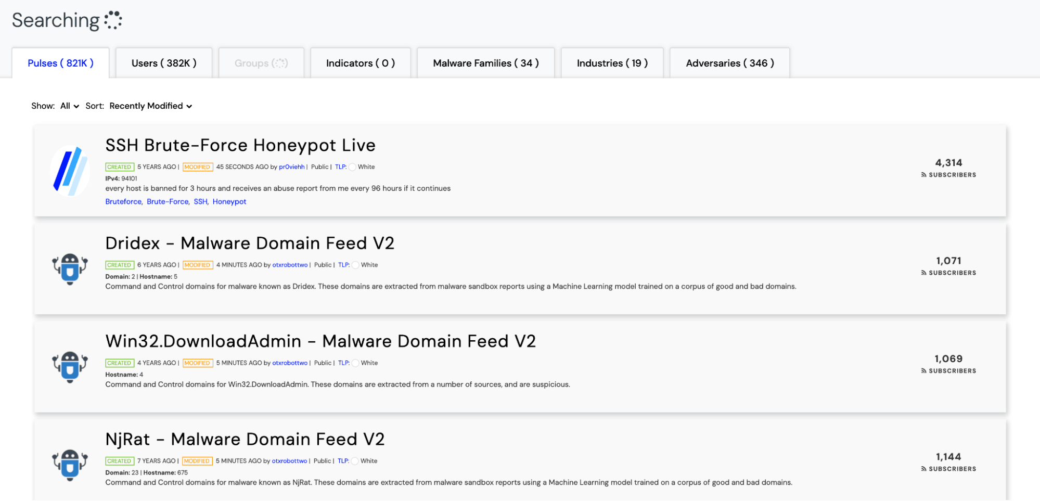Image resolution: width=1040 pixels, height=501 pixels.
Task: Click the CREATED badge on Dridex pulse
Action: pos(120,265)
